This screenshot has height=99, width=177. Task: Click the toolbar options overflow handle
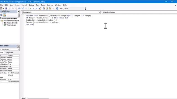point(85,9)
